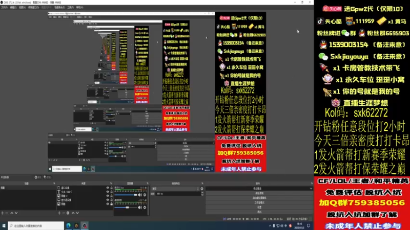Open the View (视图) menu
This screenshot has height=230, width=410.
22,8
